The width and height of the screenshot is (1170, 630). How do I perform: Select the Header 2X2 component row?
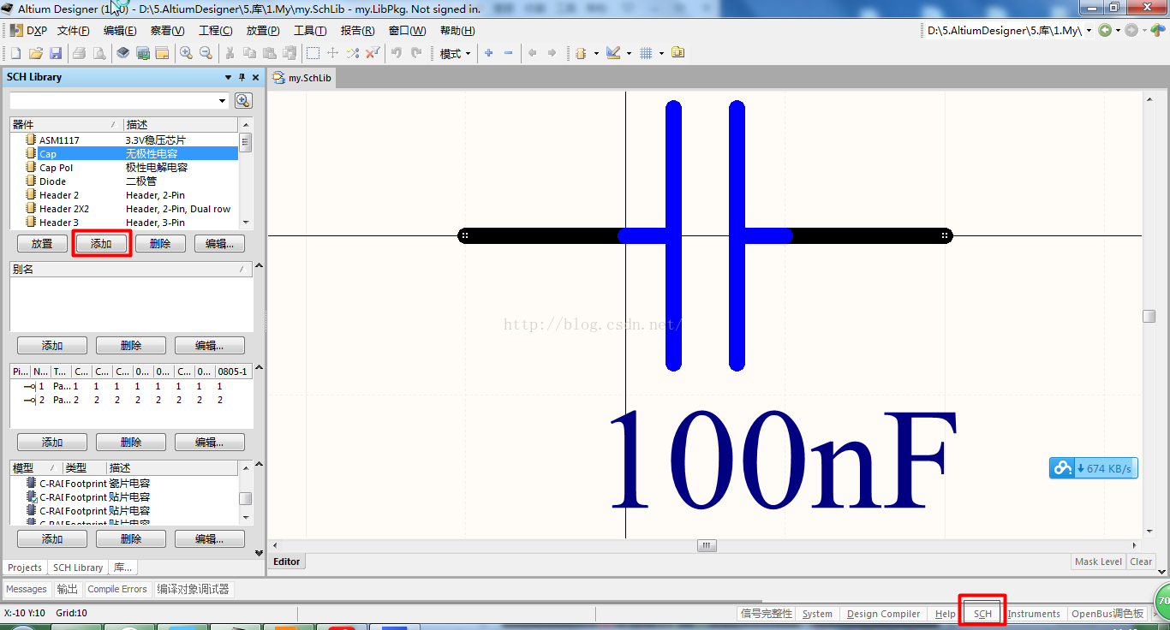pyautogui.click(x=124, y=209)
